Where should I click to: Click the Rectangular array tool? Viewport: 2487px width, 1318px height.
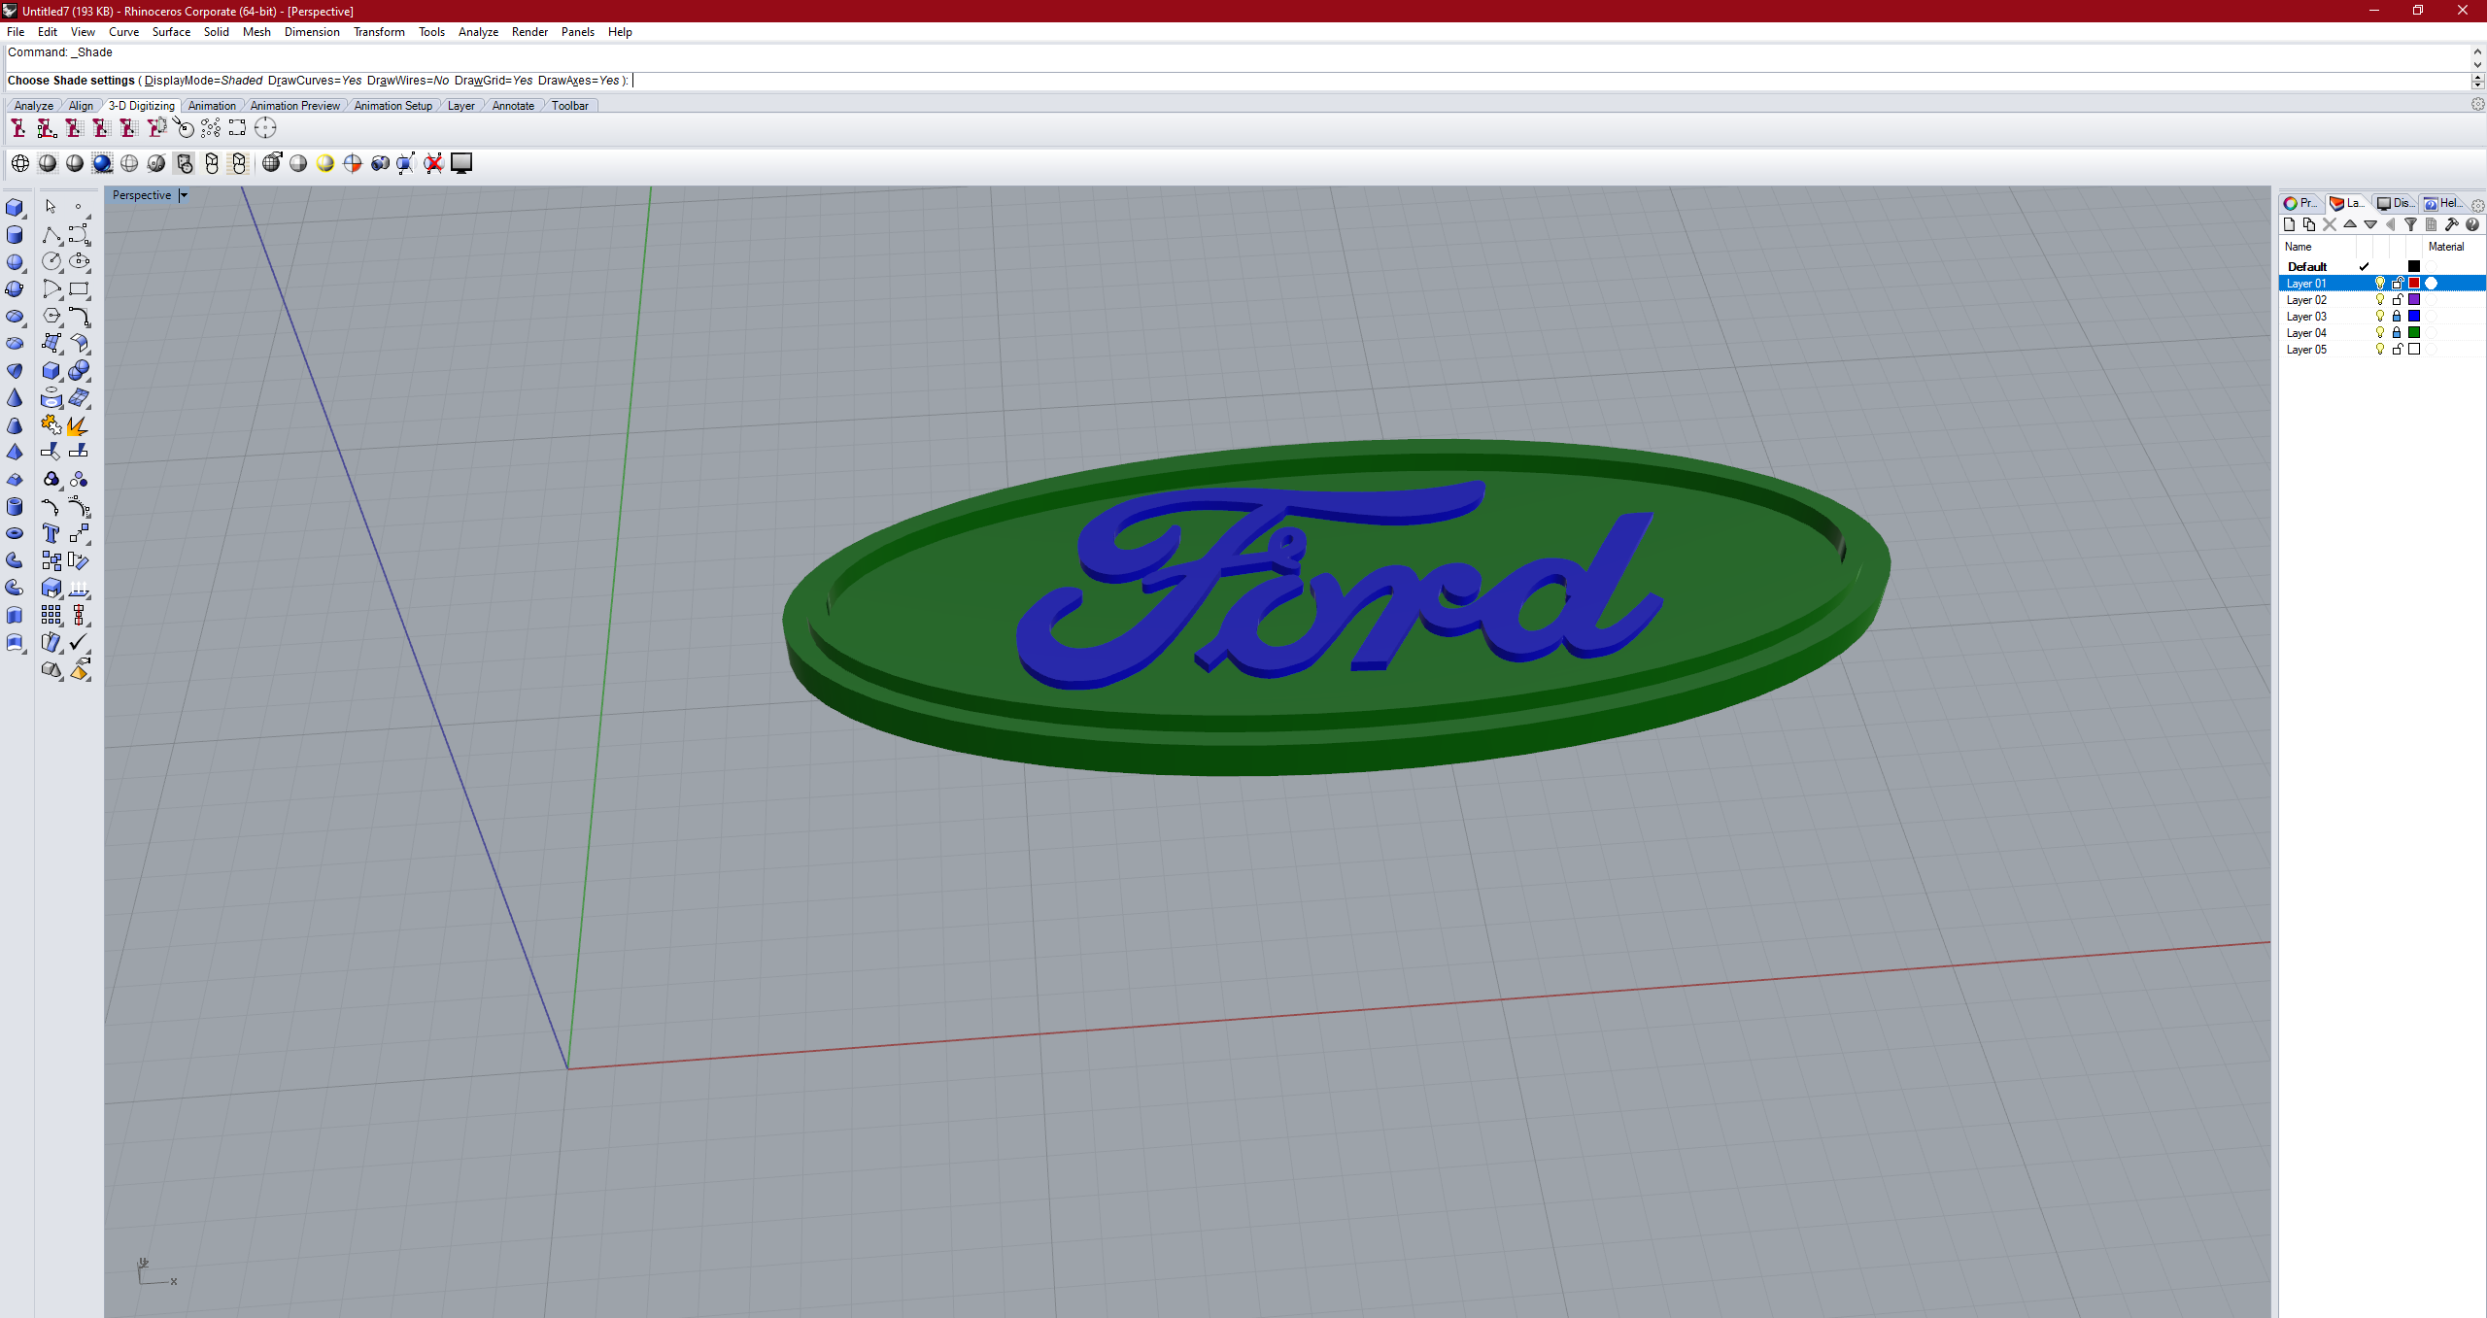[x=51, y=615]
